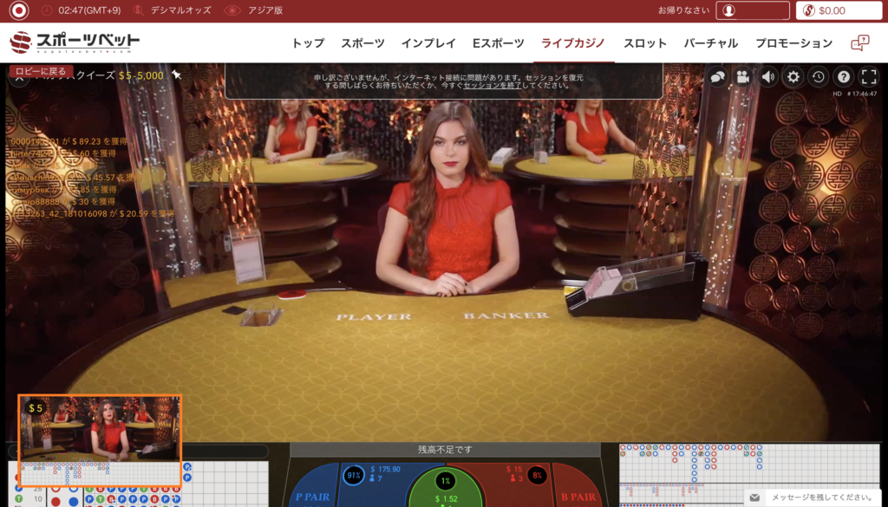Click the round site logo at top-left
The height and width of the screenshot is (507, 888).
click(x=18, y=10)
